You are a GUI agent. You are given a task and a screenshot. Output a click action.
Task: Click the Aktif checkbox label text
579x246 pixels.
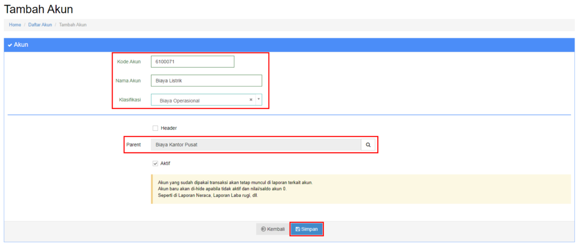coord(165,163)
